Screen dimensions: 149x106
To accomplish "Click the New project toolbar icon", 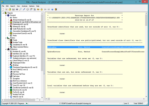I will 6,9.
